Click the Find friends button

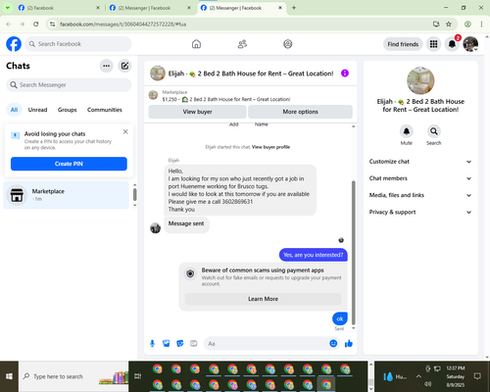coord(403,44)
